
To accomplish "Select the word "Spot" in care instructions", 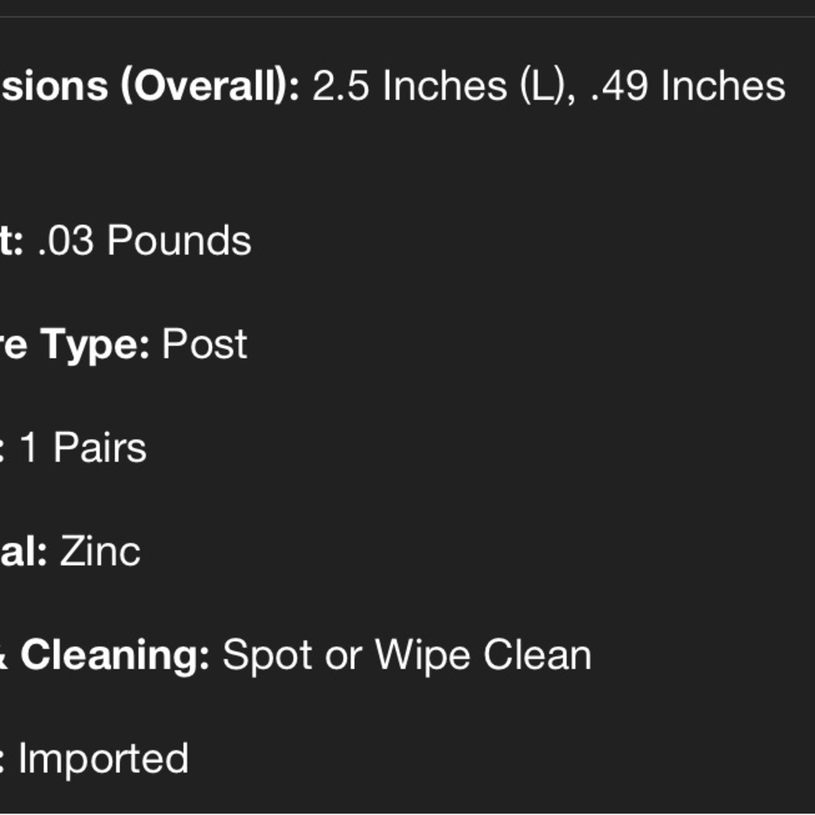I will click(267, 656).
